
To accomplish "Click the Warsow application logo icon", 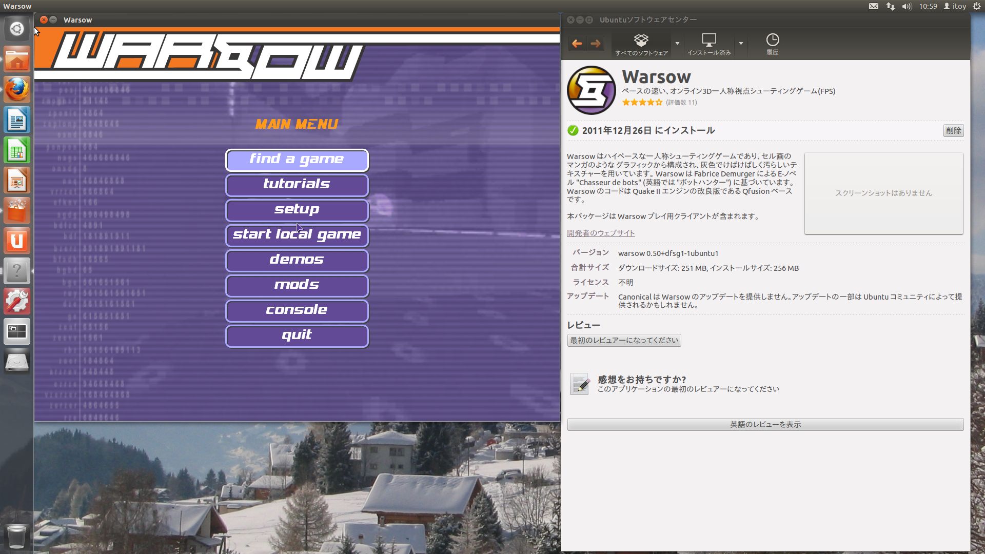I will click(591, 90).
